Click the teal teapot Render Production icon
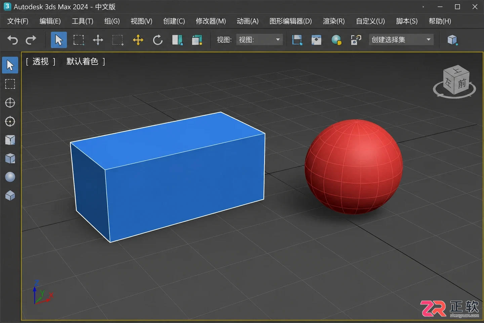 (336, 40)
